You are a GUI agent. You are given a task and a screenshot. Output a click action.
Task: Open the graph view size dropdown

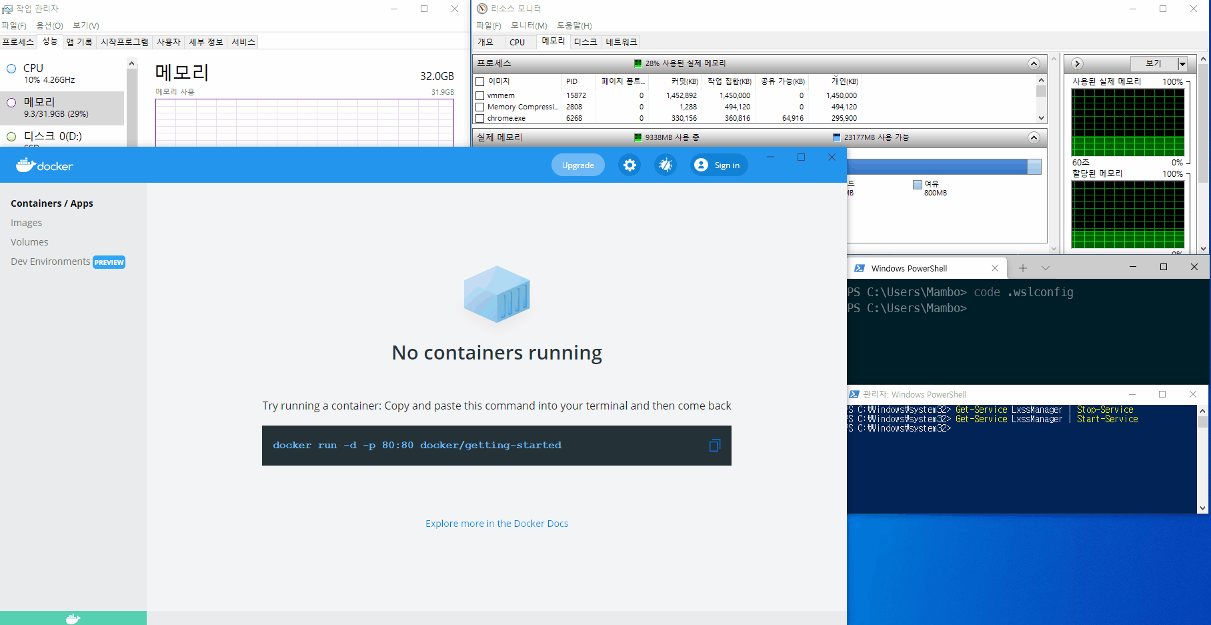click(1182, 64)
